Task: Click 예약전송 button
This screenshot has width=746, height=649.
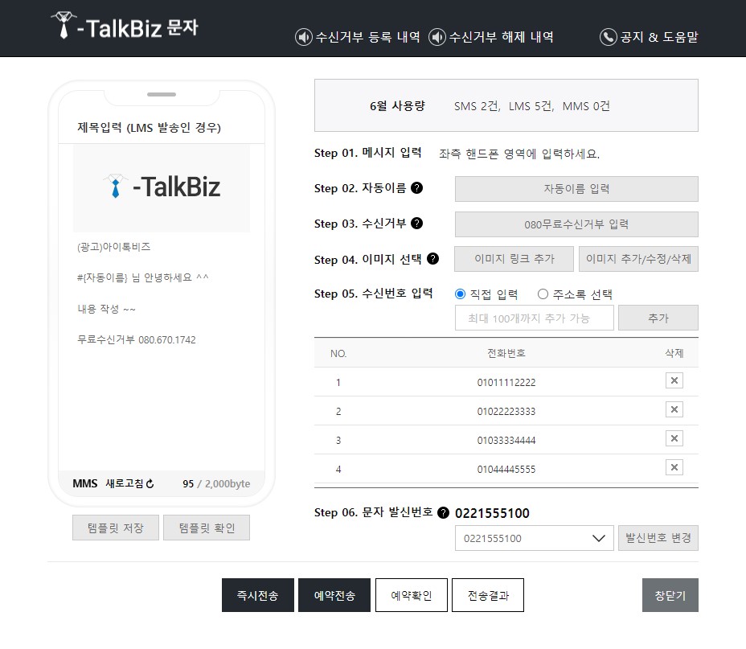Action: click(334, 595)
